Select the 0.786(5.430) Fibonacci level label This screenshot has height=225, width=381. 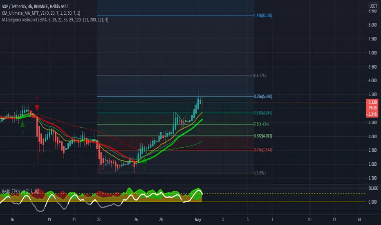point(263,97)
